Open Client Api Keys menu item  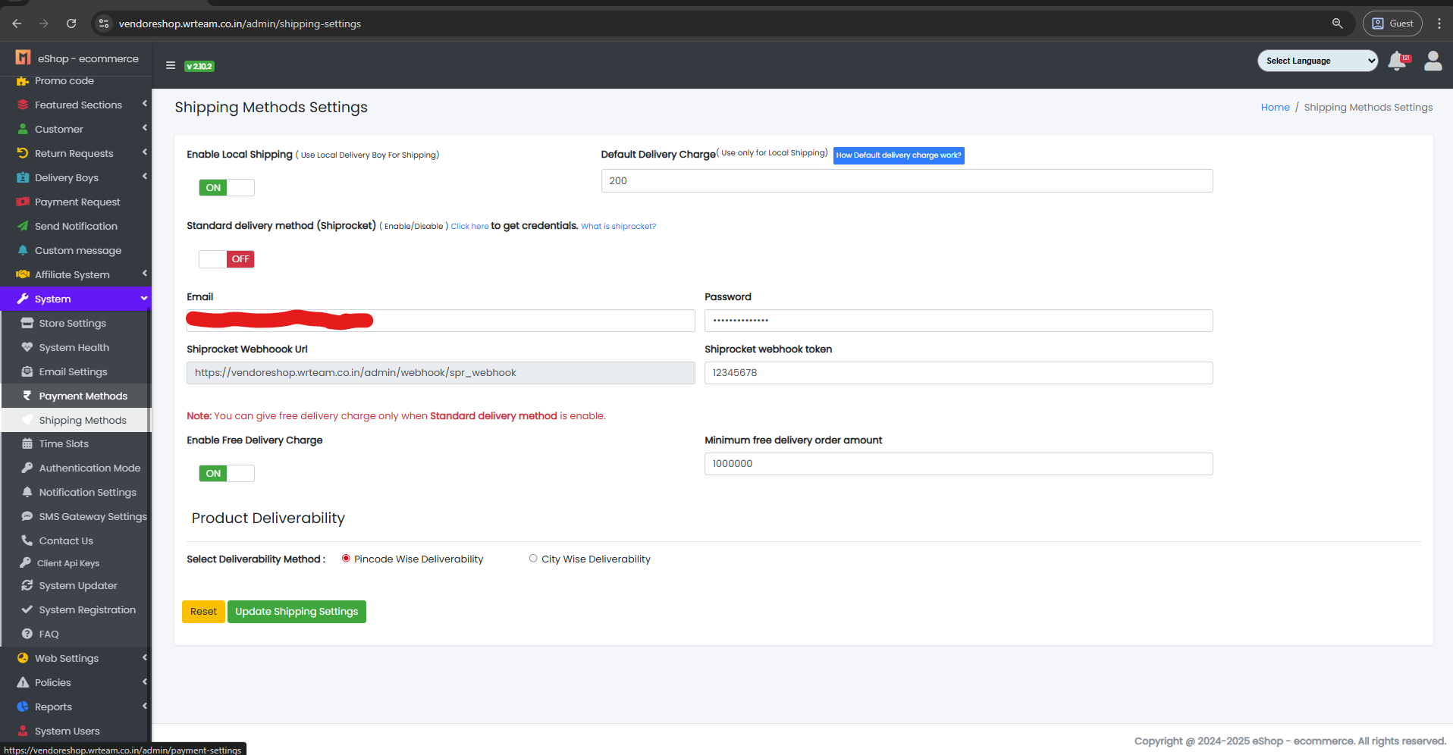pos(76,563)
